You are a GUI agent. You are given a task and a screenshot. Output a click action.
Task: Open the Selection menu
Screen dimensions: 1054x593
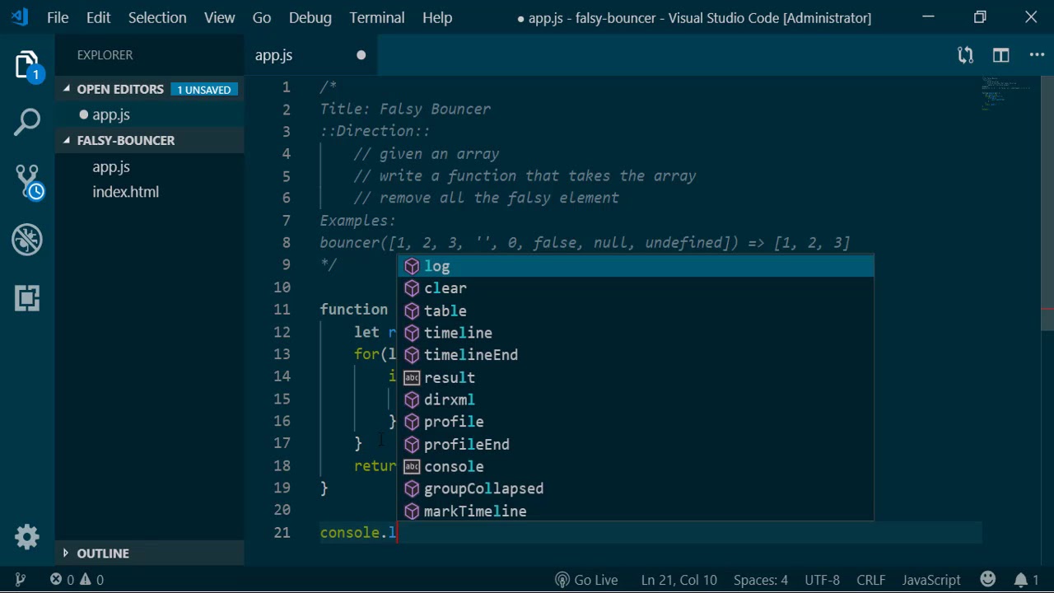[157, 17]
